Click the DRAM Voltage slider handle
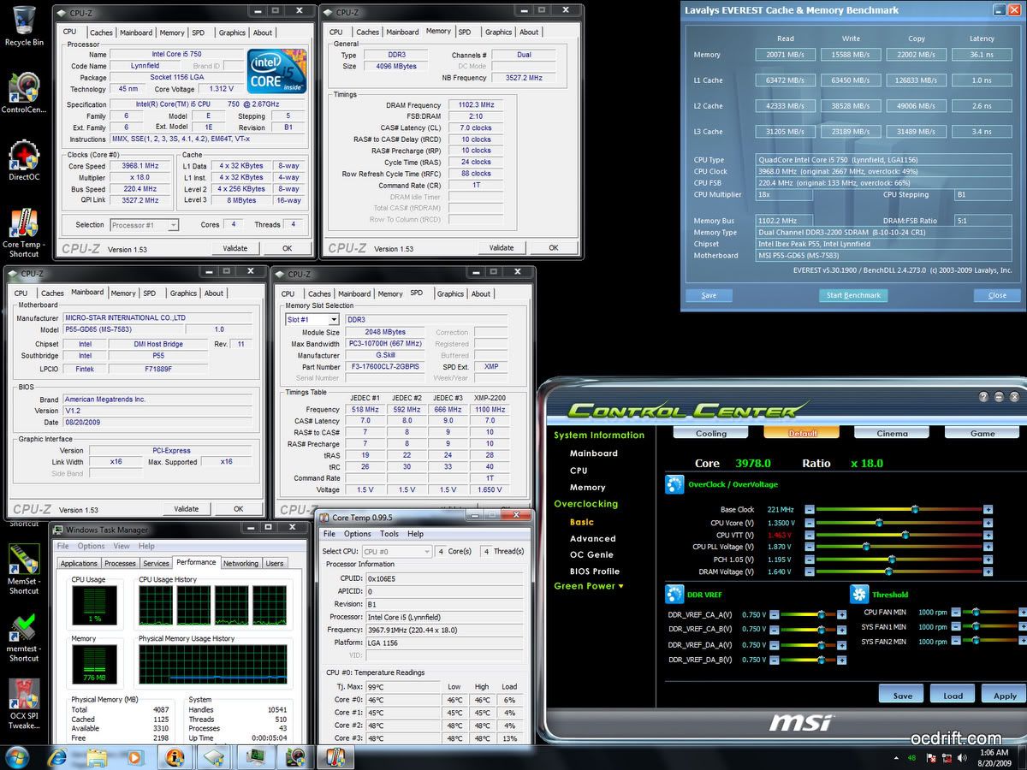 click(891, 572)
